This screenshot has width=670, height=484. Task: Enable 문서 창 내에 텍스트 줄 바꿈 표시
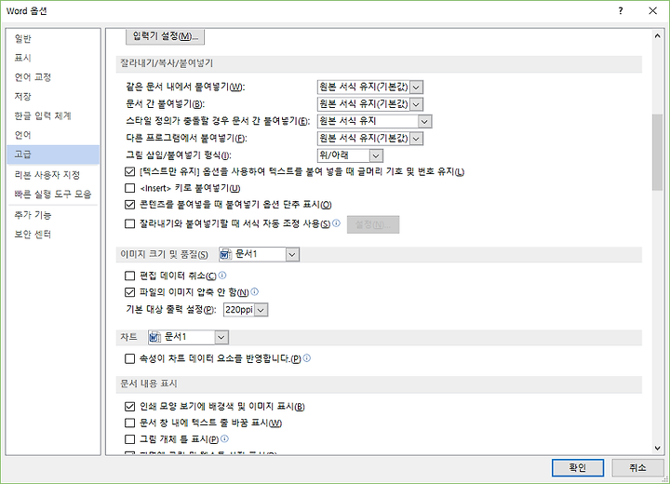[129, 423]
